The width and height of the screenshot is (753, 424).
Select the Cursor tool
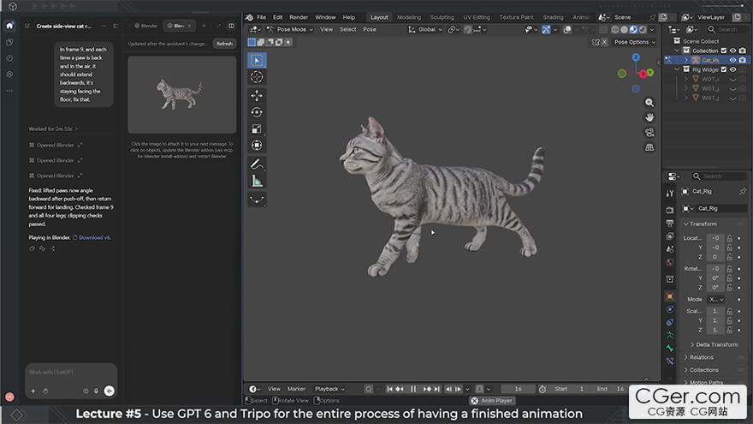257,77
